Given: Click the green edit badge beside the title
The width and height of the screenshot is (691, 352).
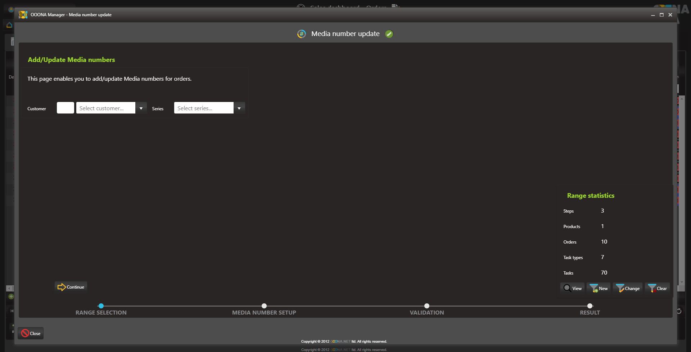Looking at the screenshot, I should (389, 34).
